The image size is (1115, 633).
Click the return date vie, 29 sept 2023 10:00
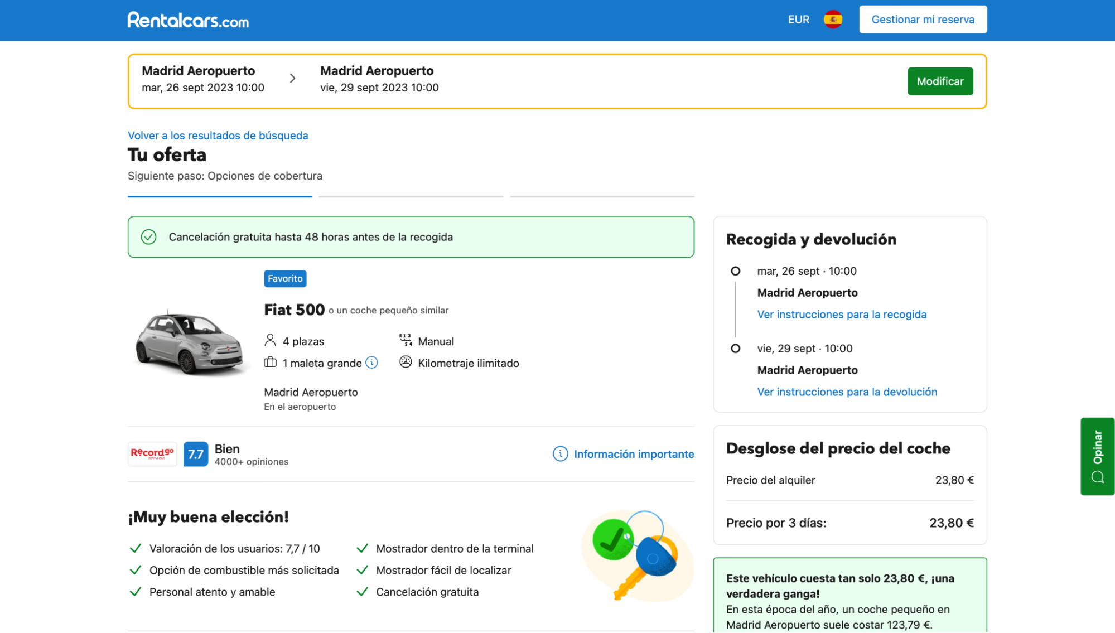coord(379,88)
